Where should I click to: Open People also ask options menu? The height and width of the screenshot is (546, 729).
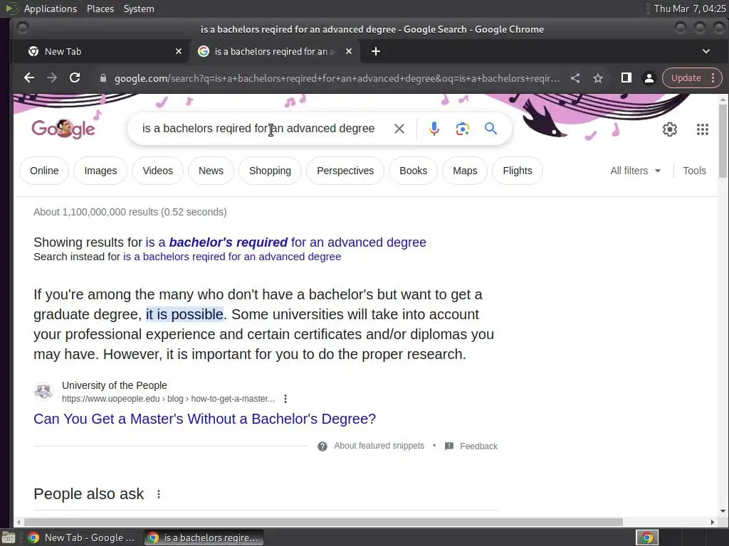159,494
